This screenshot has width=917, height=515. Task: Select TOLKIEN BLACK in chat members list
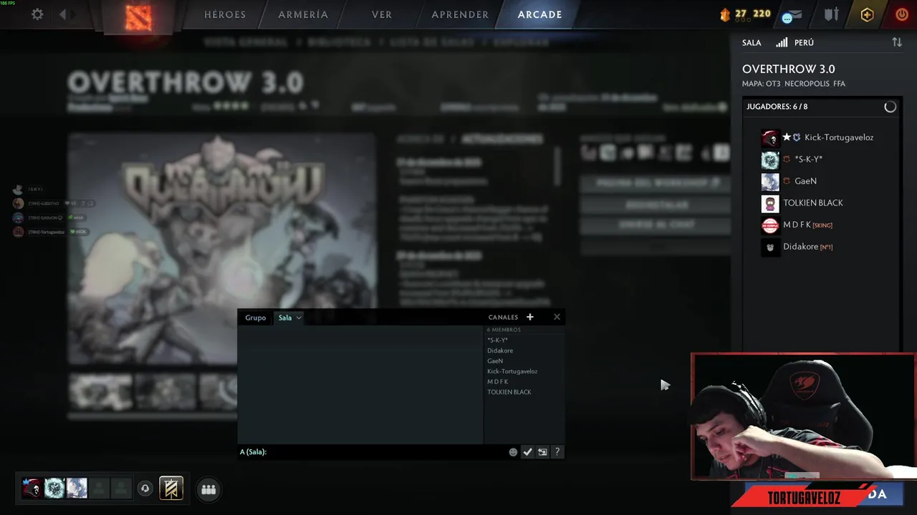pos(509,392)
